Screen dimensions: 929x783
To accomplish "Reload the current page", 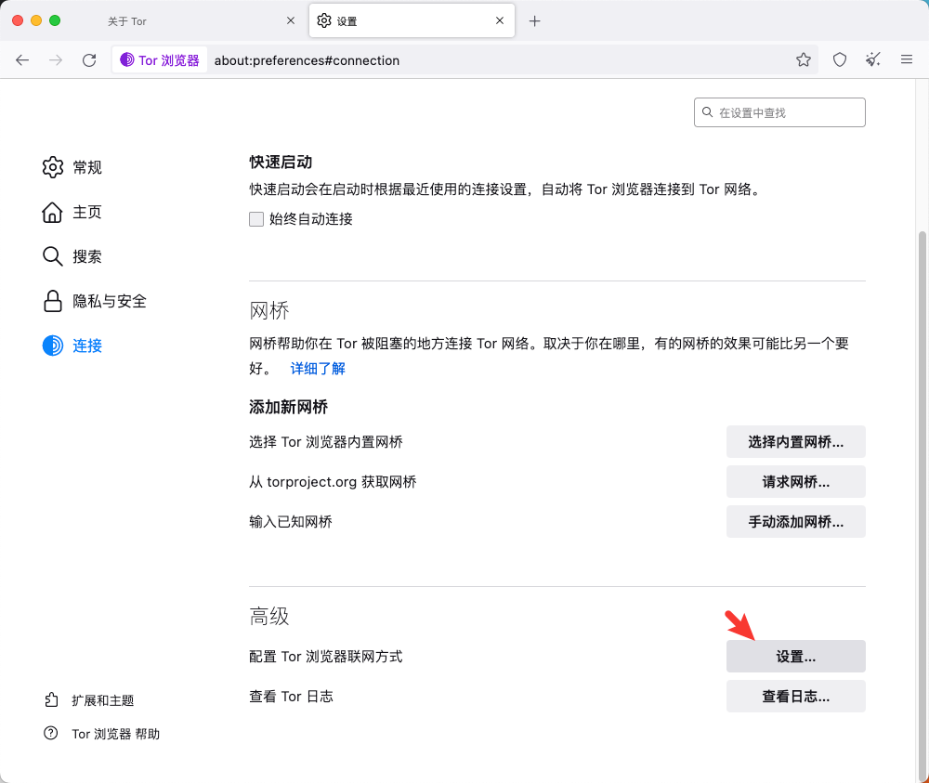I will click(x=89, y=59).
